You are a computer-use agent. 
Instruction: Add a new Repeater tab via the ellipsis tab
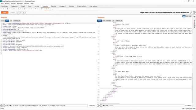point(52,9)
